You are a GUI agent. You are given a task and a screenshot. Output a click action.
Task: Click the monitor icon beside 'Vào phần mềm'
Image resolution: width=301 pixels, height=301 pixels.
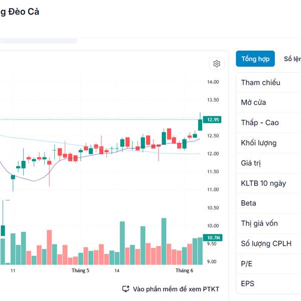126,289
